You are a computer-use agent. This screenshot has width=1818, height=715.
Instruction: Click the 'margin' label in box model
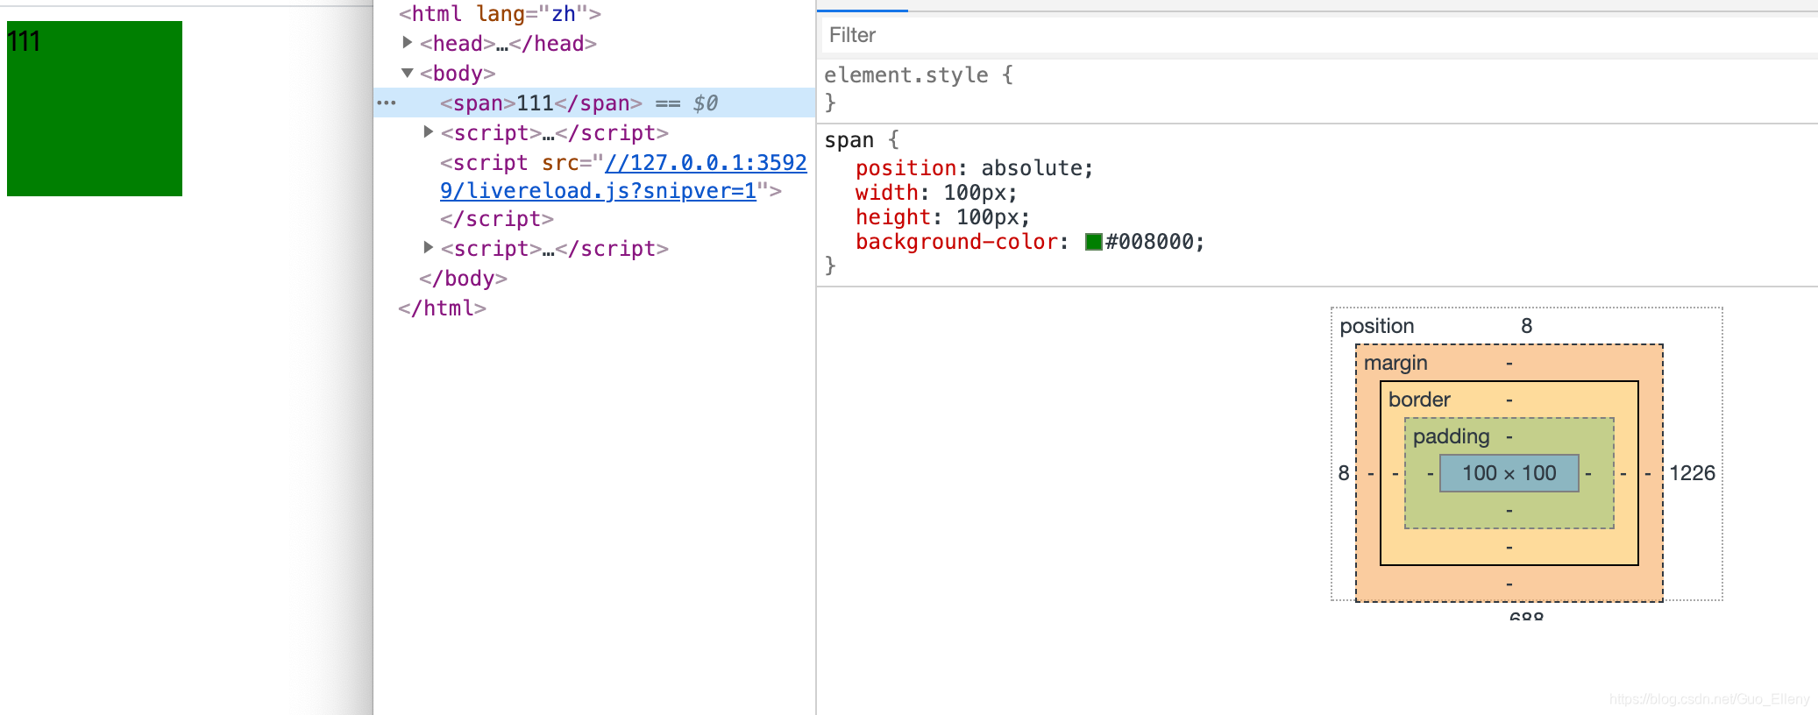(1395, 363)
